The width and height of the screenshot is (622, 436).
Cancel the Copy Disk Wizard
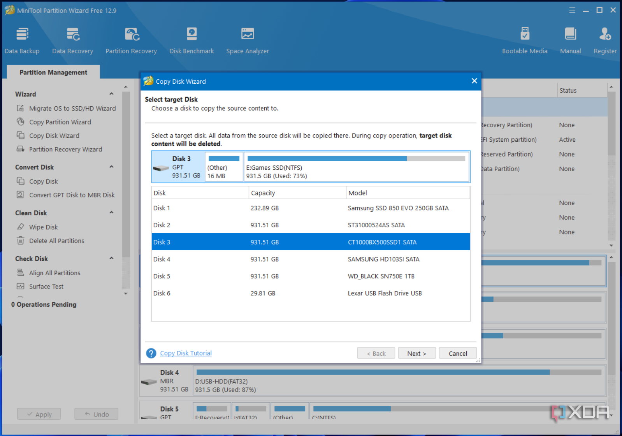click(458, 353)
